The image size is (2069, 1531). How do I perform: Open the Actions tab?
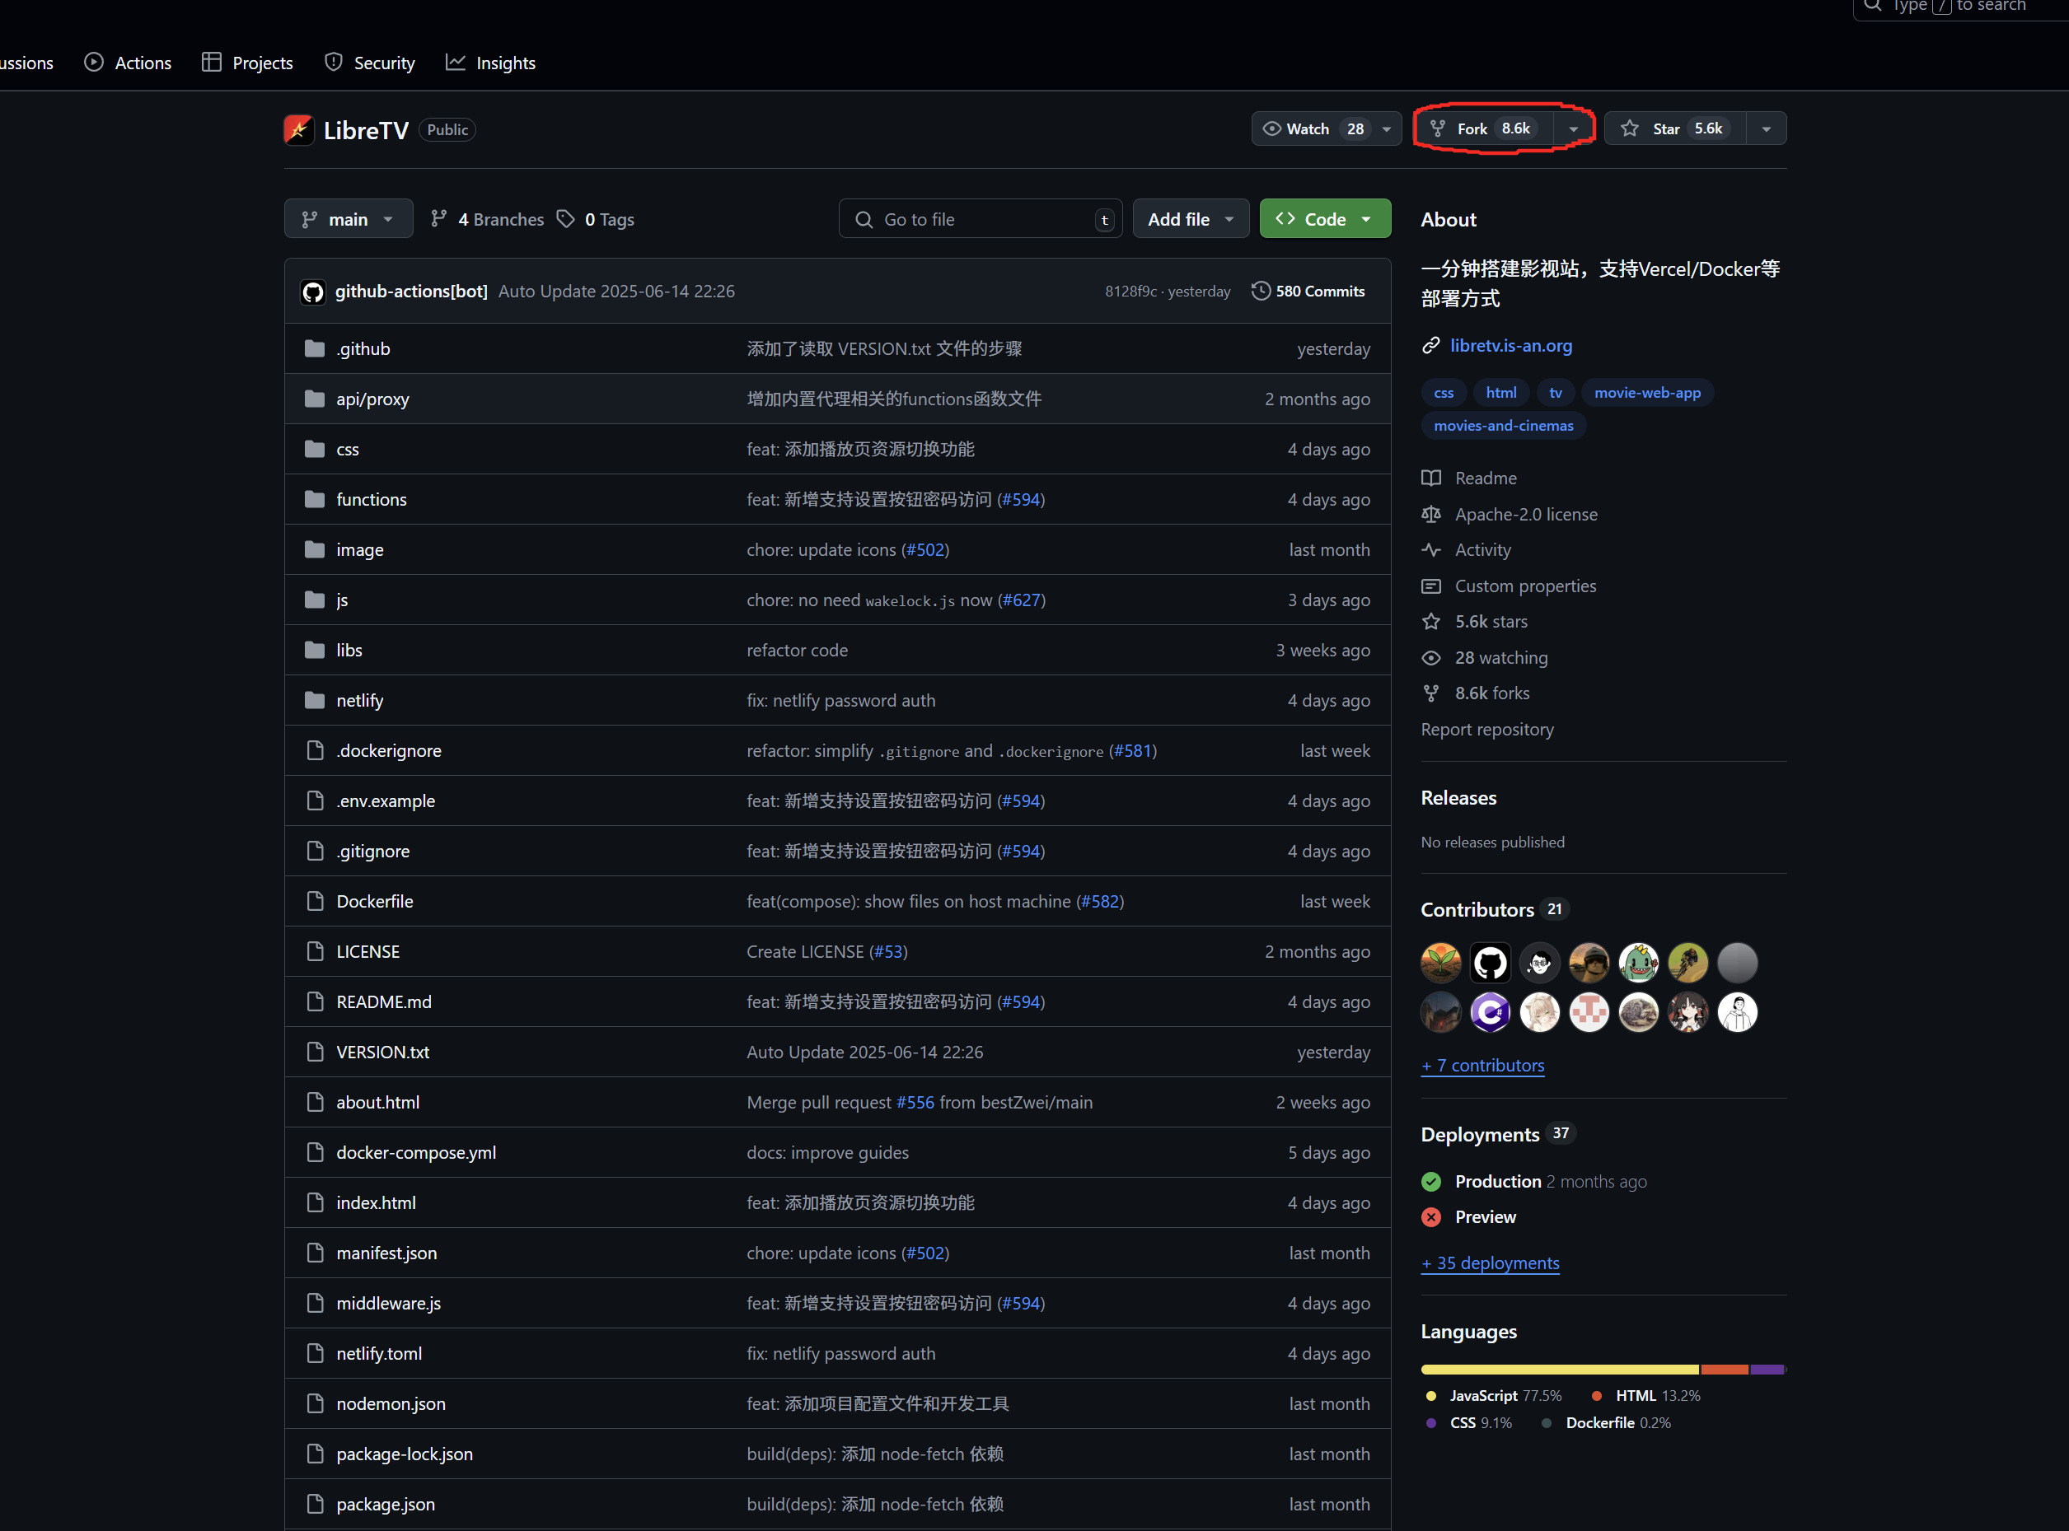click(x=128, y=63)
